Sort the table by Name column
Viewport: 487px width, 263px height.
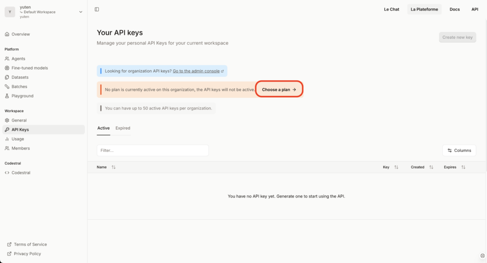click(x=114, y=167)
